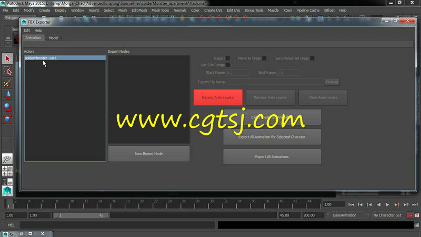
Task: Open the Pipeline Cache menu
Action: pyautogui.click(x=308, y=10)
